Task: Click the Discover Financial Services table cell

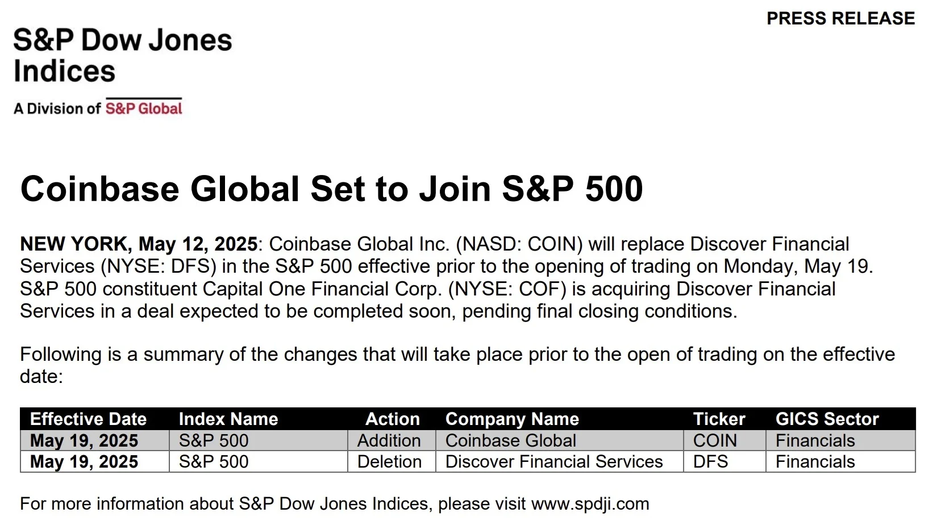Action: (554, 462)
